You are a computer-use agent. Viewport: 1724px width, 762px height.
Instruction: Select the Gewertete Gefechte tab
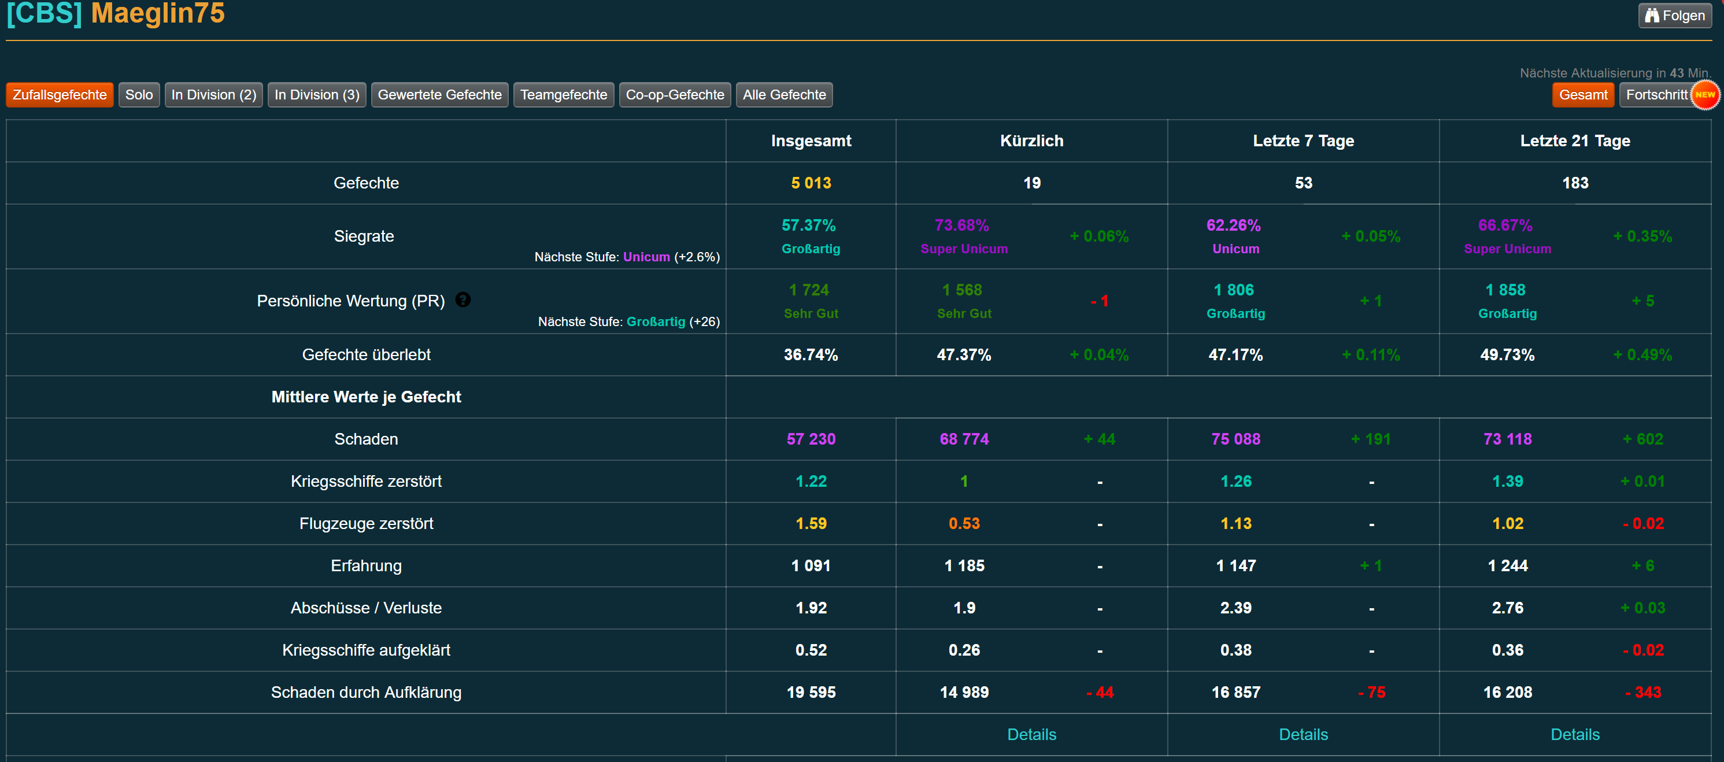(x=439, y=95)
